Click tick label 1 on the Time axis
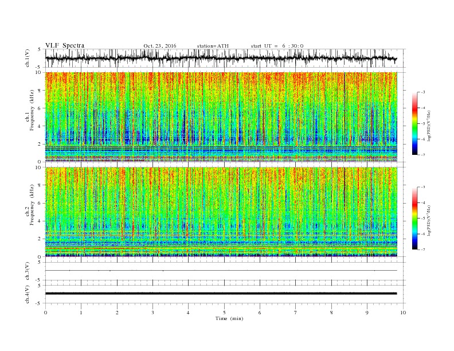Viewport: 454px width, 351px height. (81, 313)
